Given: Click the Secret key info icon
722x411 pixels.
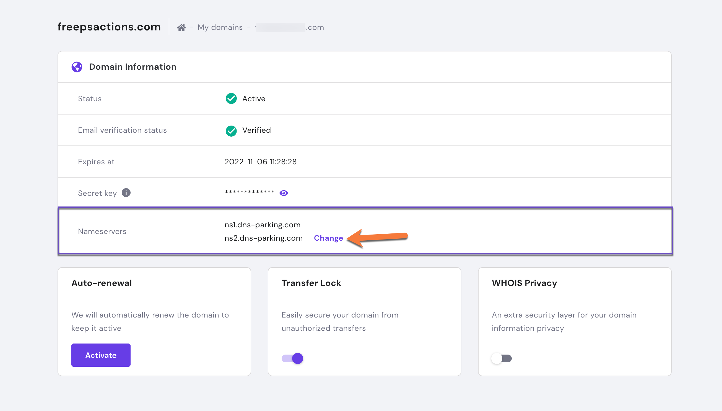Looking at the screenshot, I should pos(126,193).
